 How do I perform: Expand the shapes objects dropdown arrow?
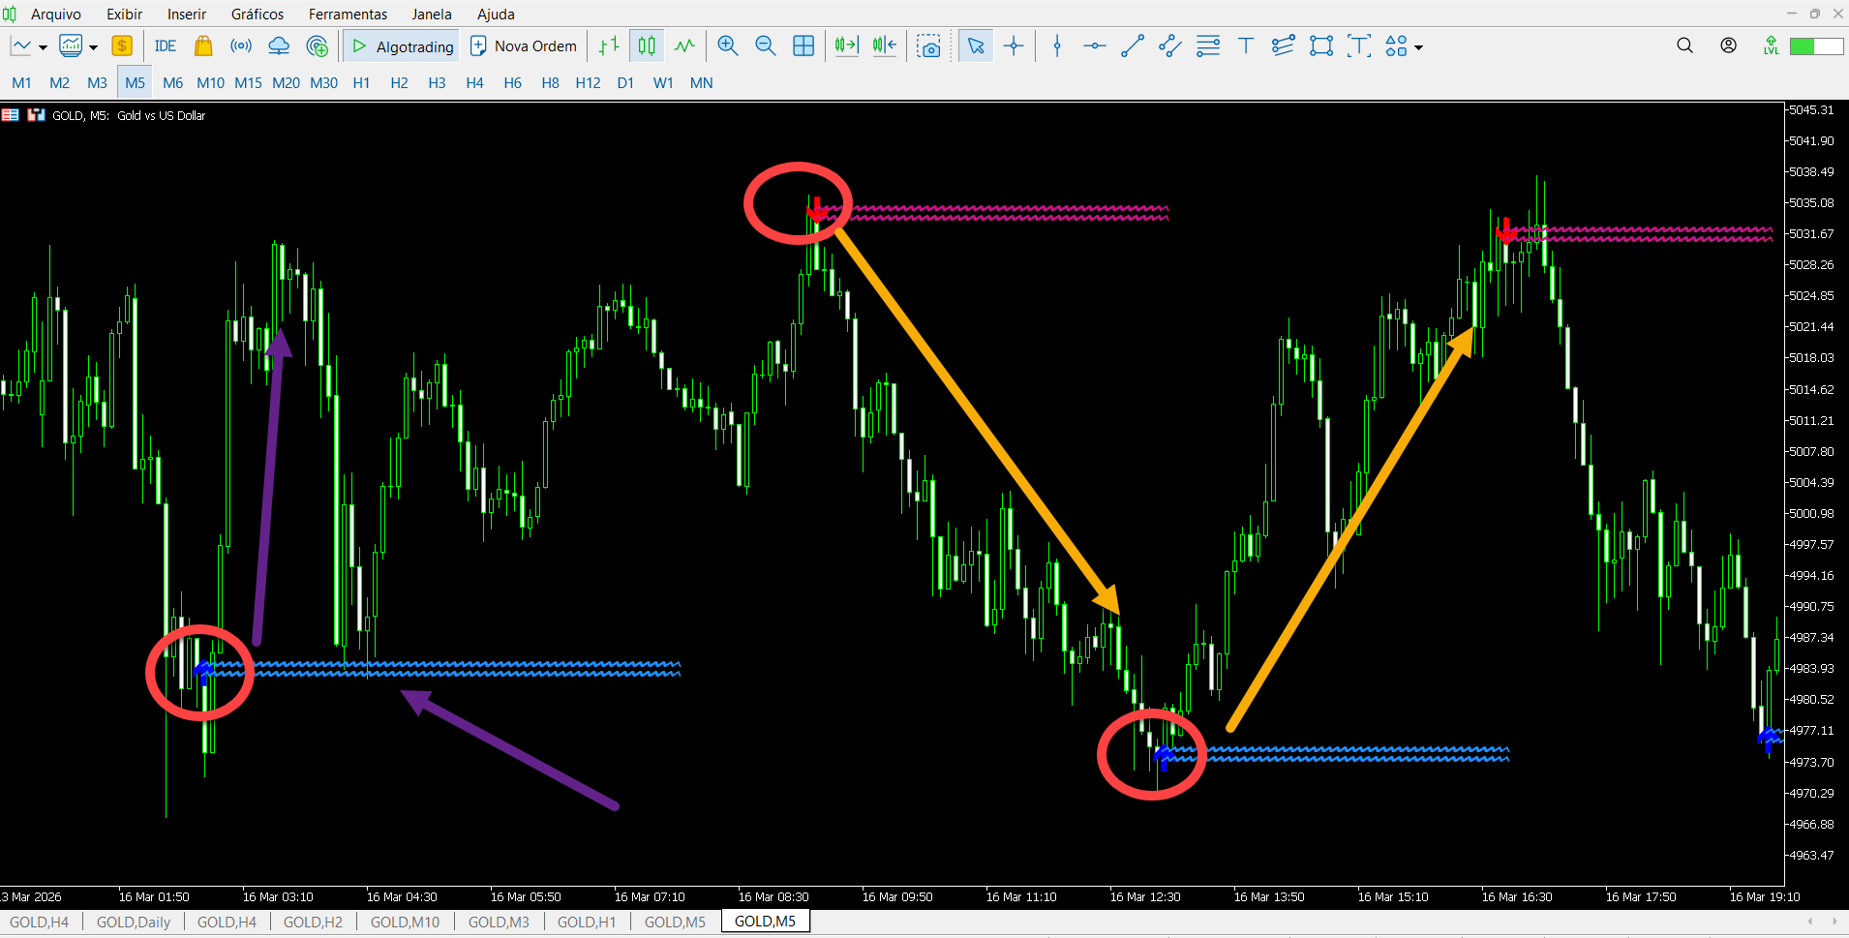[1419, 47]
